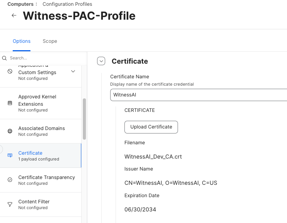Image resolution: width=287 pixels, height=223 pixels.
Task: Go to Configuration Profiles breadcrumb
Action: tap(67, 4)
